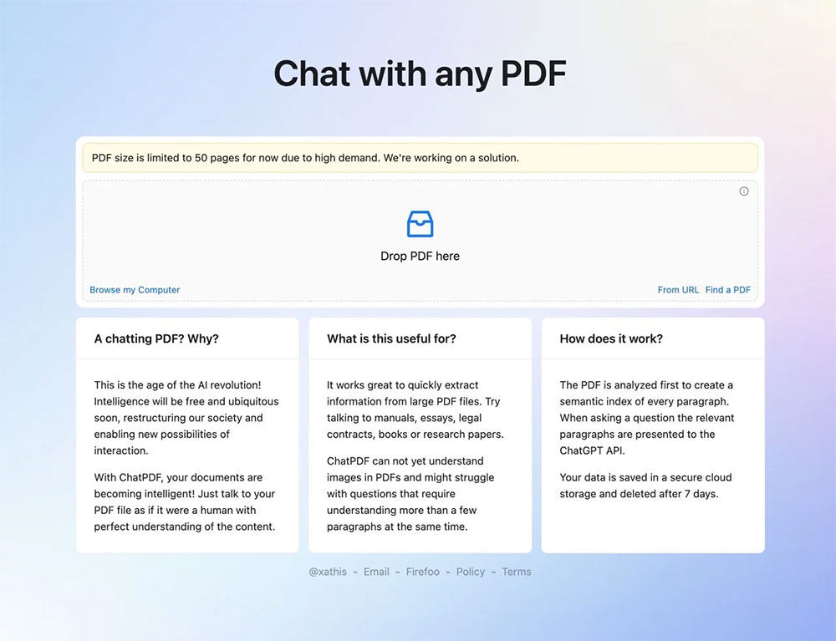Click the Chat with any PDF heading
Viewport: 836px width, 641px height.
pyautogui.click(x=420, y=74)
